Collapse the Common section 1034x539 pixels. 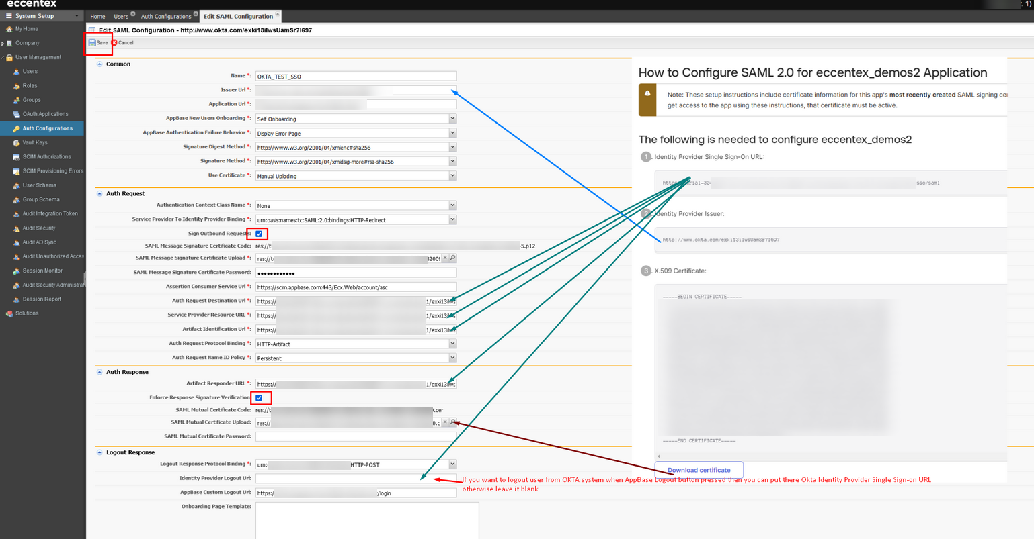coord(100,64)
